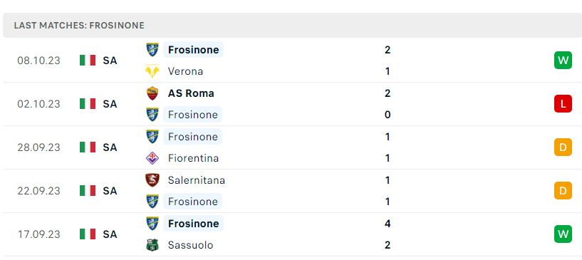Open the Sassuolo team link
582x260 pixels.
tap(190, 245)
